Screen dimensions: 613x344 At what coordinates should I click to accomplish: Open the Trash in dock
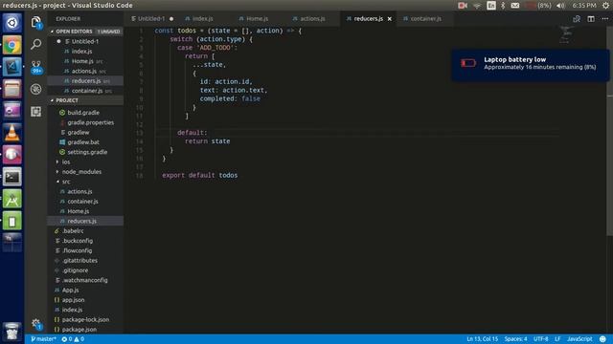pos(12,332)
